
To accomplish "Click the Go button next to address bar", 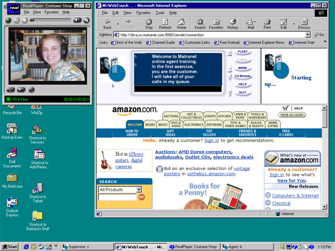I will coord(319,35).
